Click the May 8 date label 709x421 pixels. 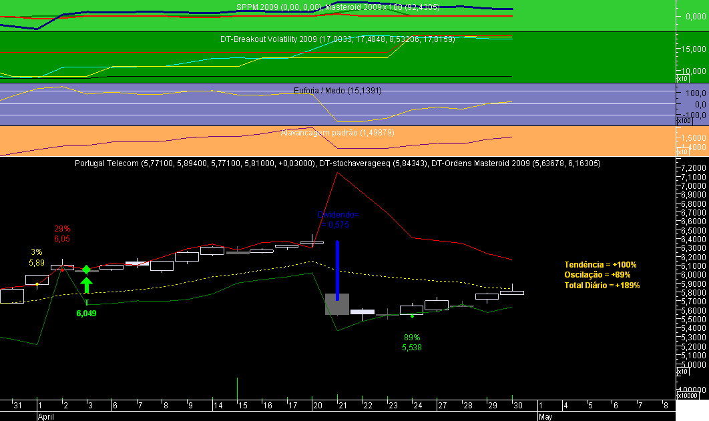[x=665, y=406]
